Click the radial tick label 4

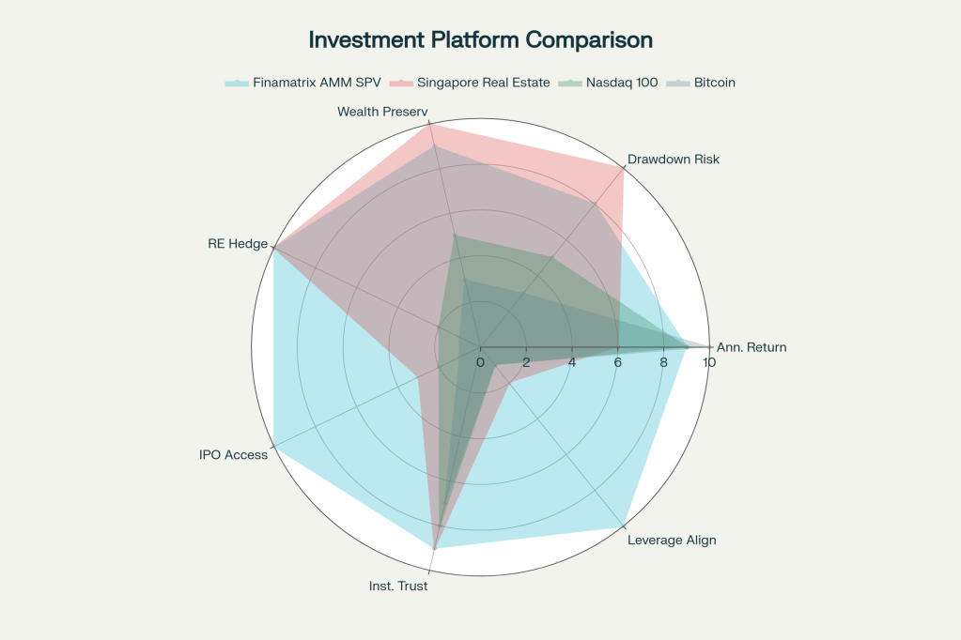(x=571, y=362)
